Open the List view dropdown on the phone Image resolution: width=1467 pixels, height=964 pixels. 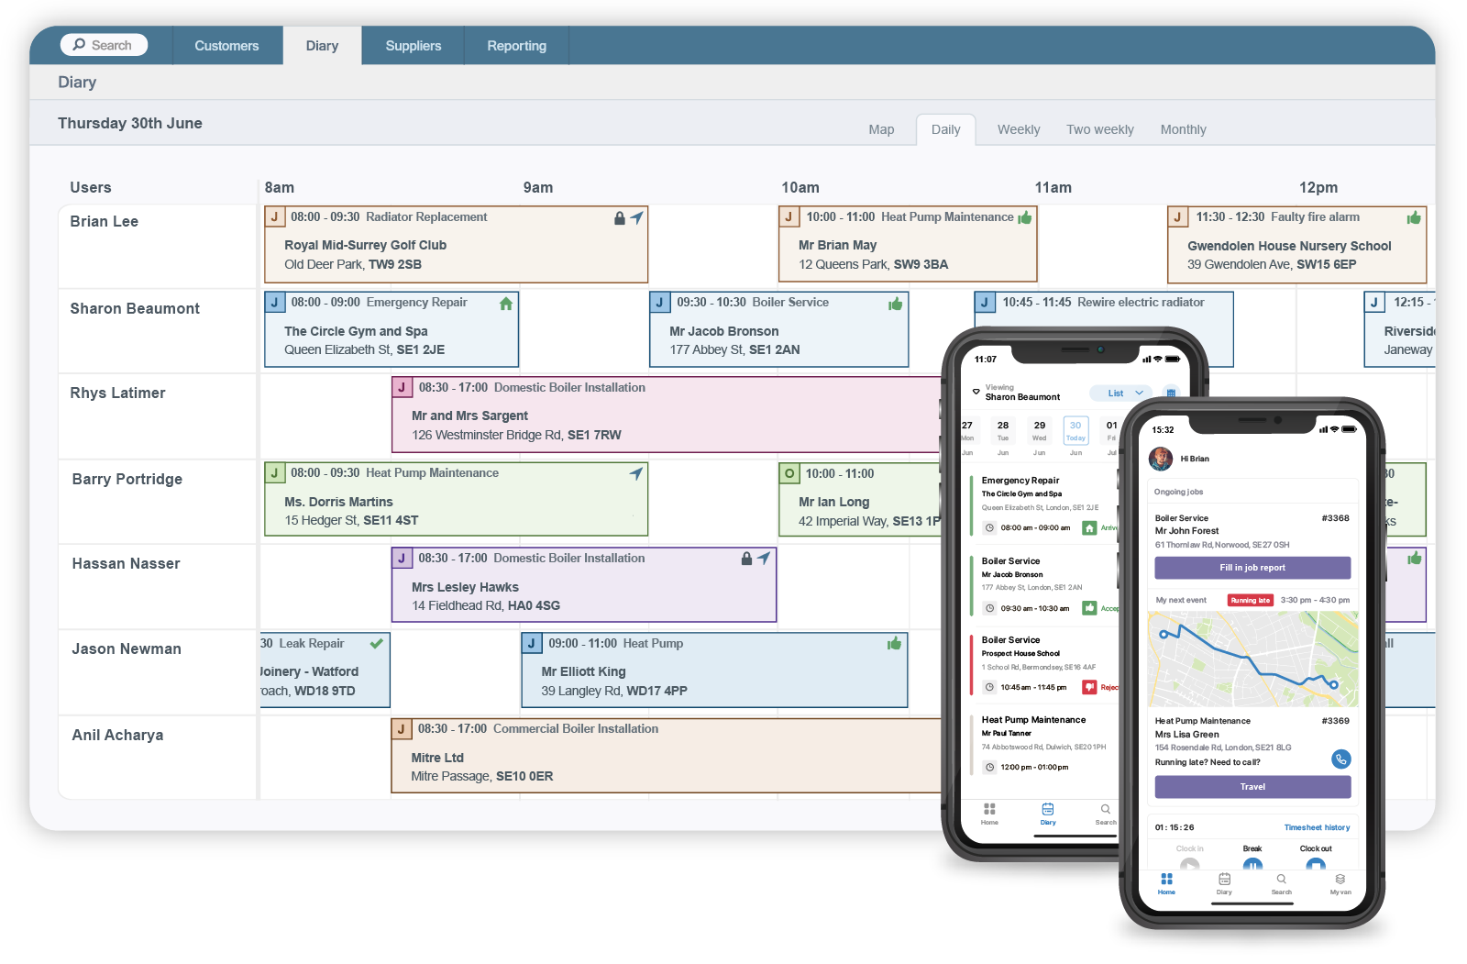pos(1120,393)
